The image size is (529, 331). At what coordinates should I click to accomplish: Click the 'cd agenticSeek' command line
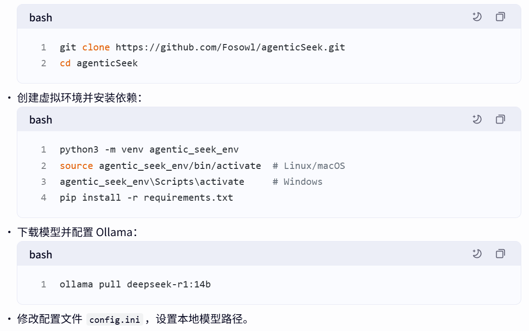[99, 63]
